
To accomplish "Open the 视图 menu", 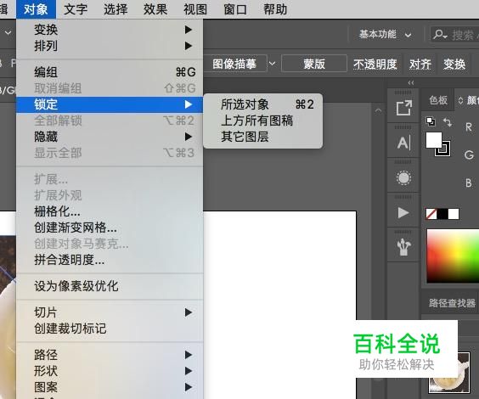I will coord(195,9).
